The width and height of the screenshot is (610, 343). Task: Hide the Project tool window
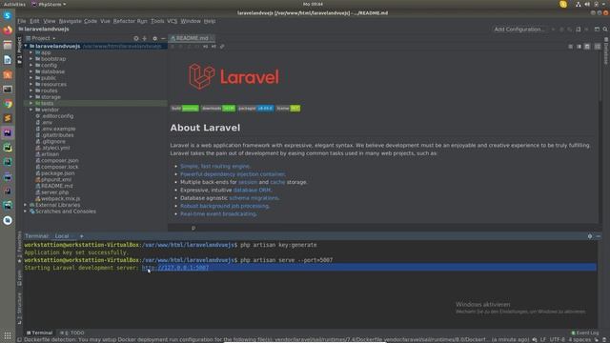pos(163,38)
